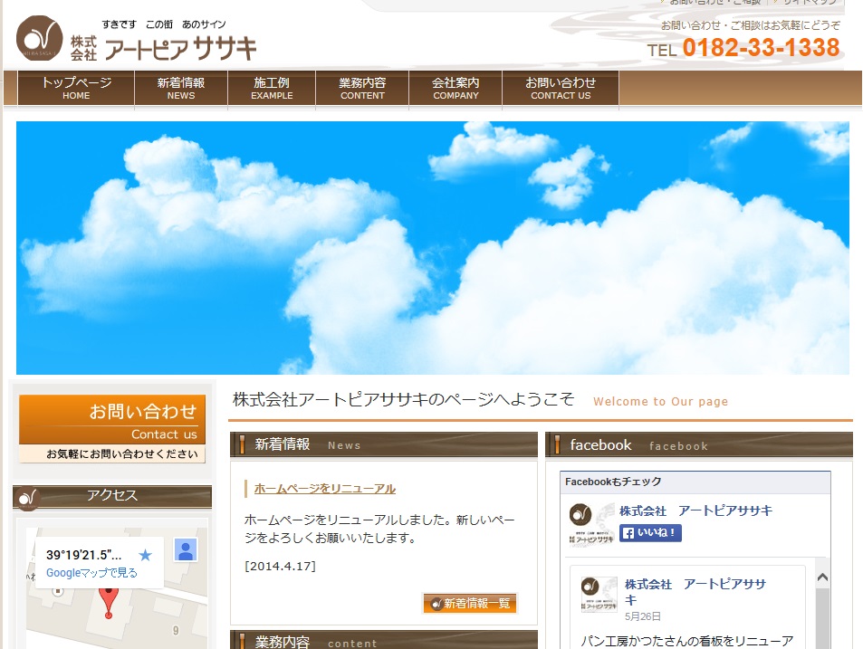863x649 pixels.
Task: Click the 39°19'21.5" coordinates text in map
Action: coord(83,555)
